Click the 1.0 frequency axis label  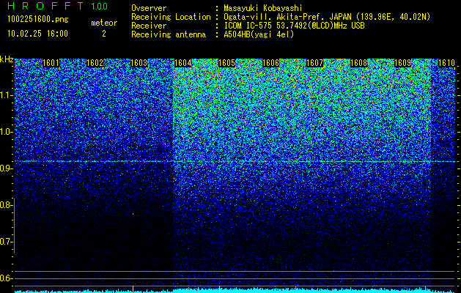[6, 132]
